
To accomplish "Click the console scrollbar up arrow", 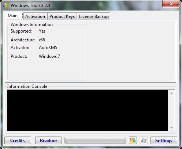I will point(171,93).
